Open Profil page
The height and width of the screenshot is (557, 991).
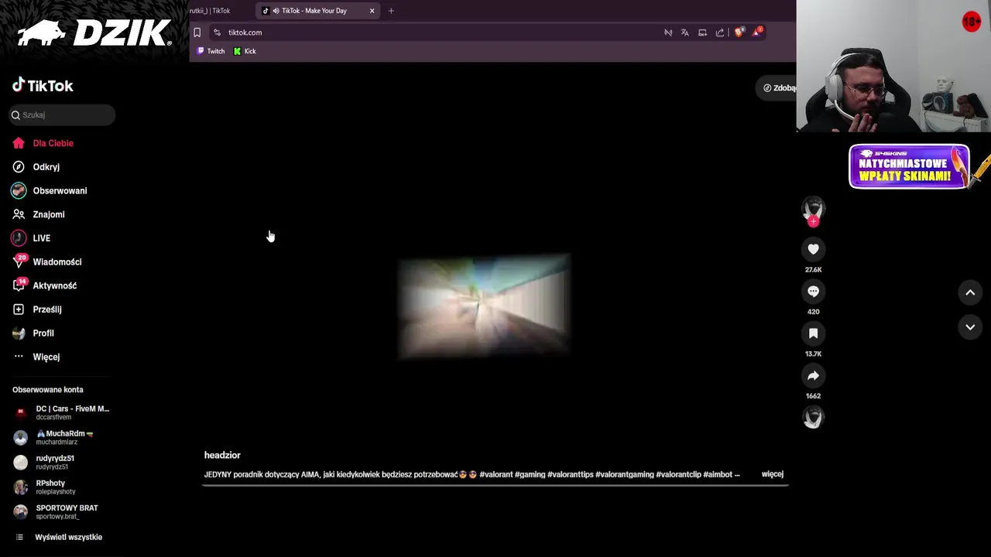pyautogui.click(x=33, y=333)
